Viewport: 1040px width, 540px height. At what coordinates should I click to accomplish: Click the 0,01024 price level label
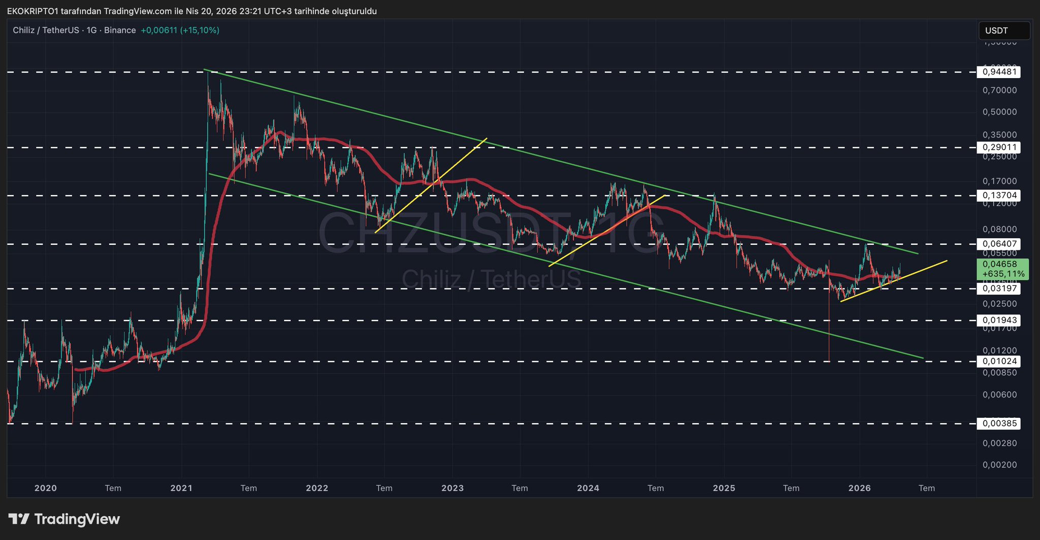(x=999, y=362)
